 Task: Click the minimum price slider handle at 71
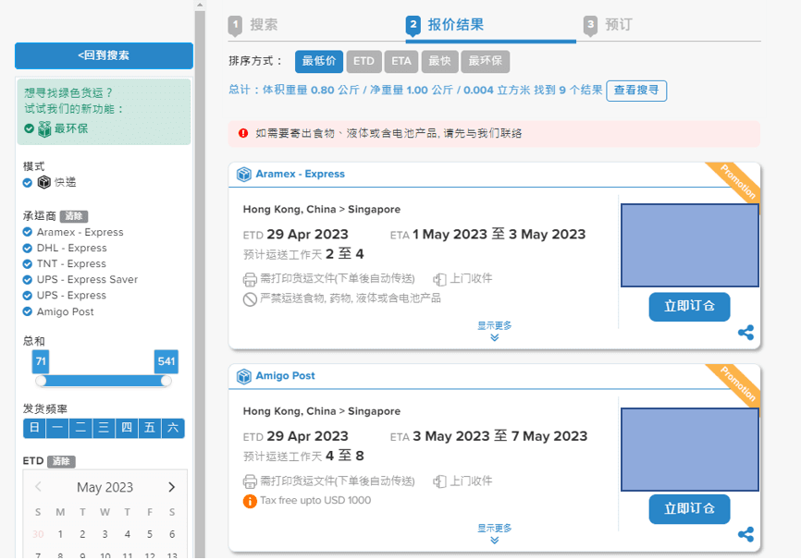[x=41, y=381]
